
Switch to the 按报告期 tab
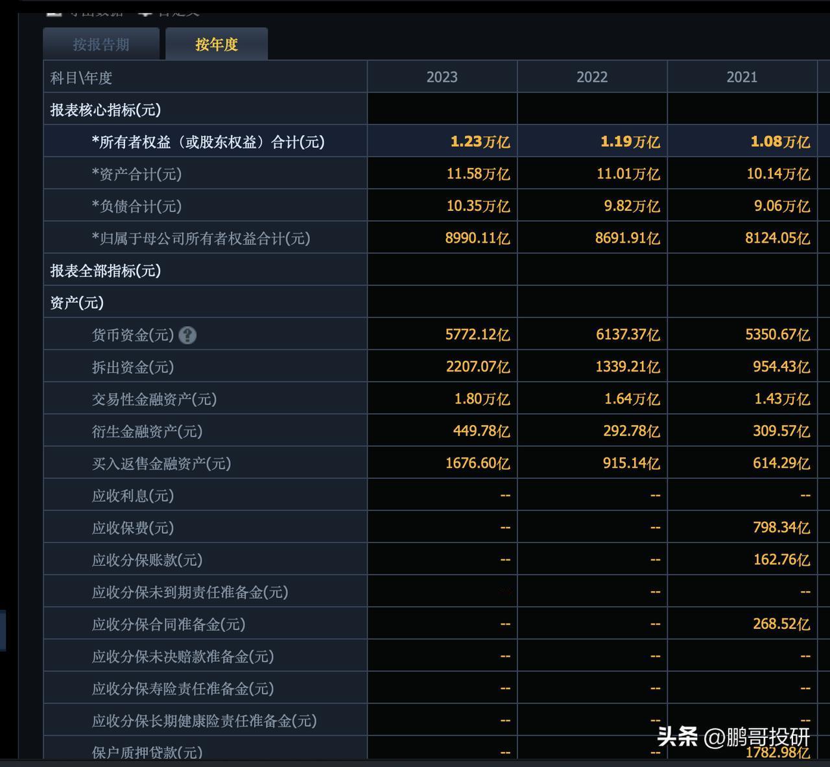point(101,44)
